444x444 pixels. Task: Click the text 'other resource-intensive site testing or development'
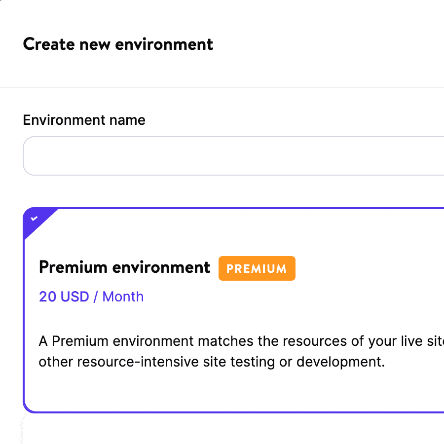211,362
